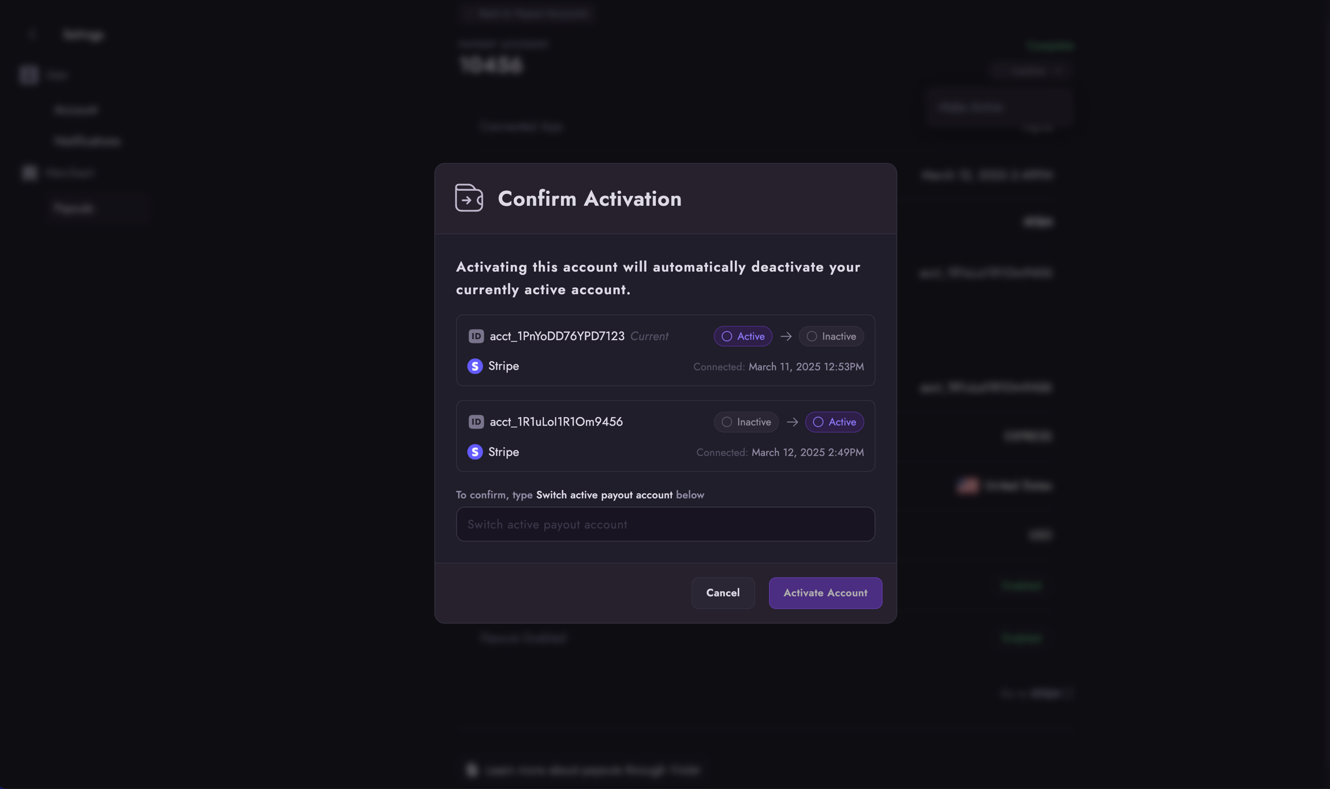
Task: Focus the Switch active payout account field
Action: click(665, 524)
